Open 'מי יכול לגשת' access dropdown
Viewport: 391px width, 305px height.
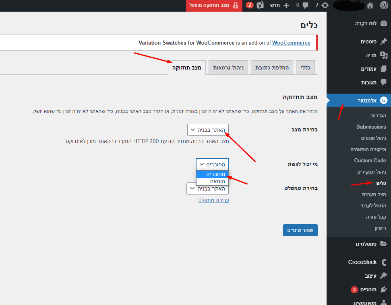pyautogui.click(x=212, y=164)
